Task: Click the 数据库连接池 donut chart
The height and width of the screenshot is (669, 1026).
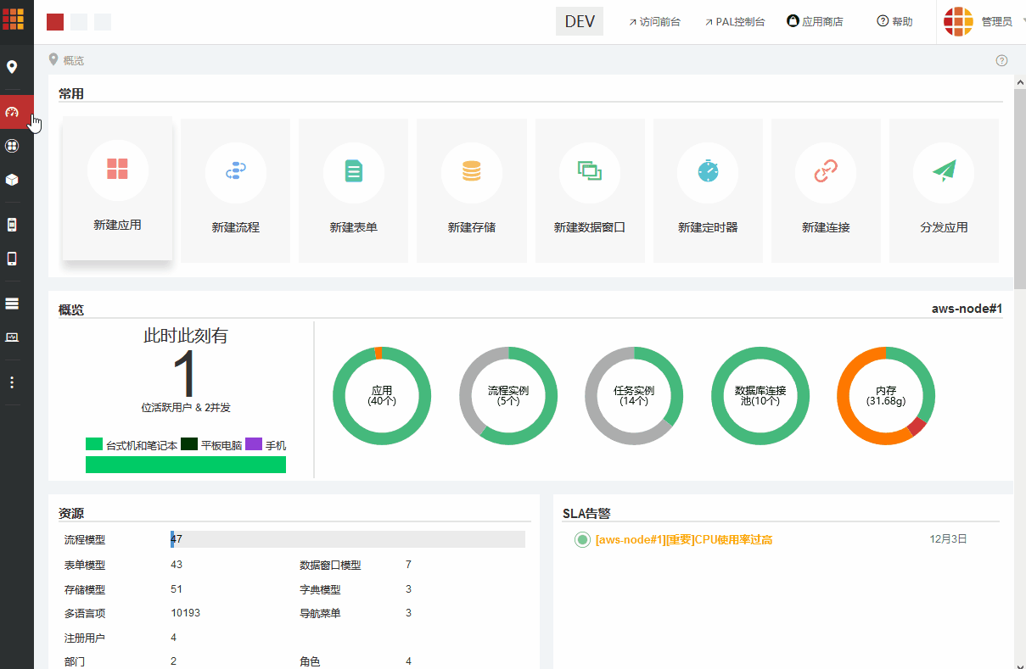Action: (x=760, y=396)
